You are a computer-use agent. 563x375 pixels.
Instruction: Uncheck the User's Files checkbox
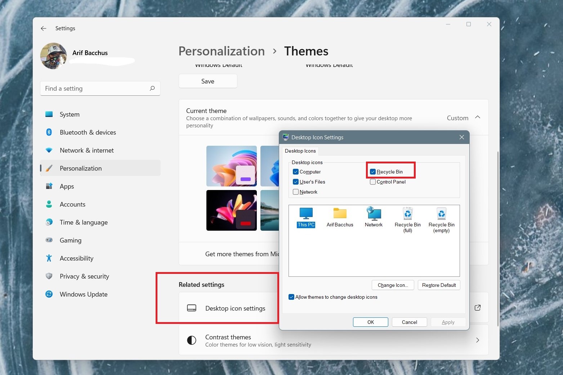pos(296,182)
